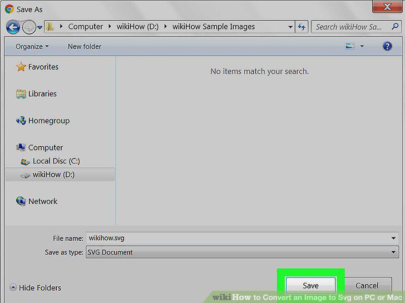Select wikiHow (D:) in the address breadcrumb
Image resolution: width=405 pixels, height=303 pixels.
(137, 27)
